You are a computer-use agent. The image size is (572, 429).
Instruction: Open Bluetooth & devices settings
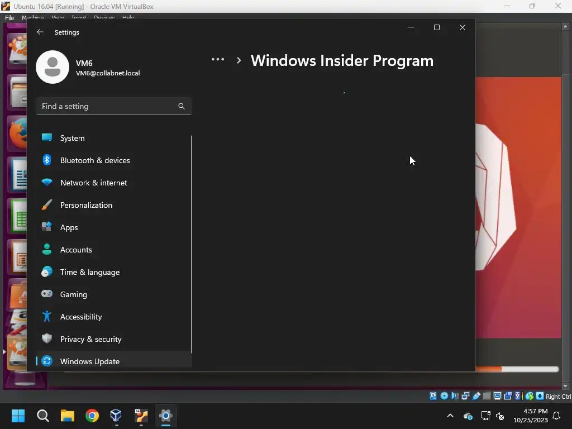[114, 160]
